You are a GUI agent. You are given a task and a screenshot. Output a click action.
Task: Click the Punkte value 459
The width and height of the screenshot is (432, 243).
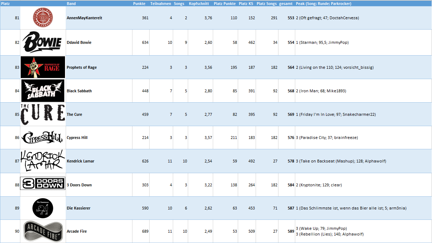(x=145, y=114)
